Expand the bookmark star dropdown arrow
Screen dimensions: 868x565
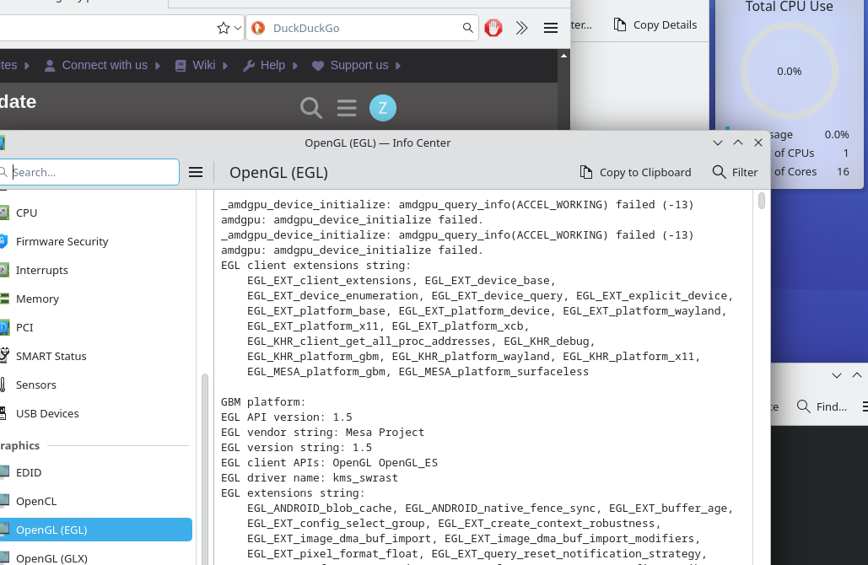(x=237, y=28)
